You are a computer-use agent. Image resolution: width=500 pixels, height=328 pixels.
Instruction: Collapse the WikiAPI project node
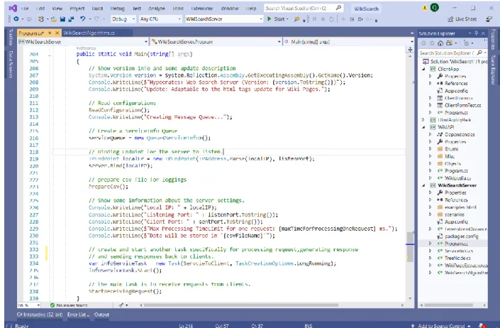(424, 127)
